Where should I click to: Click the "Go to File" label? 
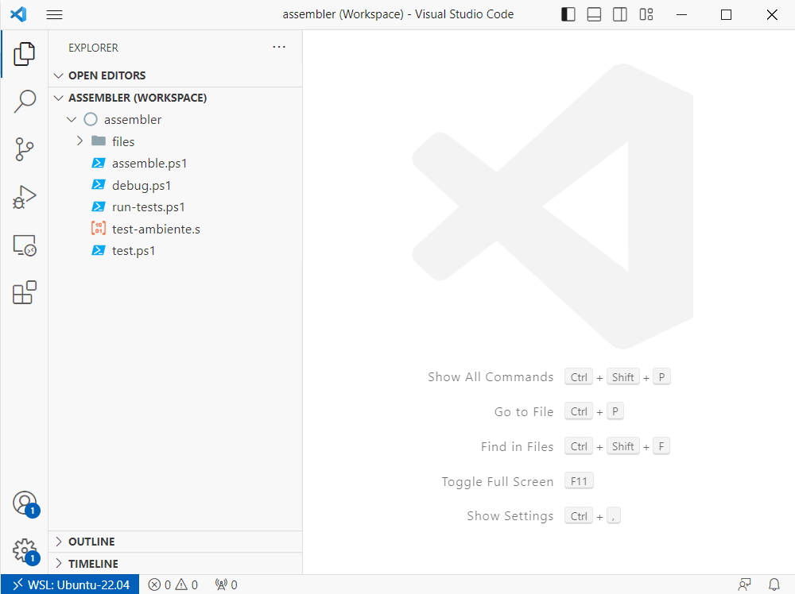tap(524, 411)
